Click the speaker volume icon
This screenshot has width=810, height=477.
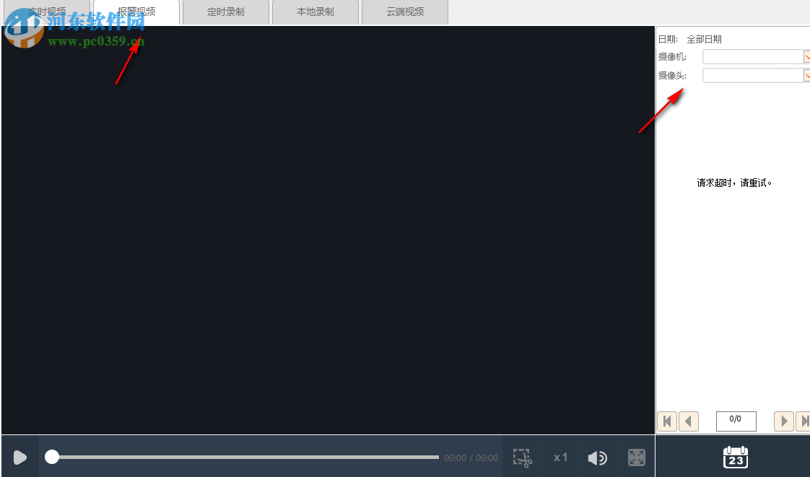point(598,457)
